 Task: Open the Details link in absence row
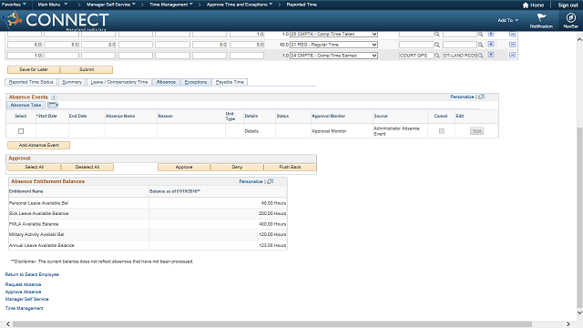(251, 131)
